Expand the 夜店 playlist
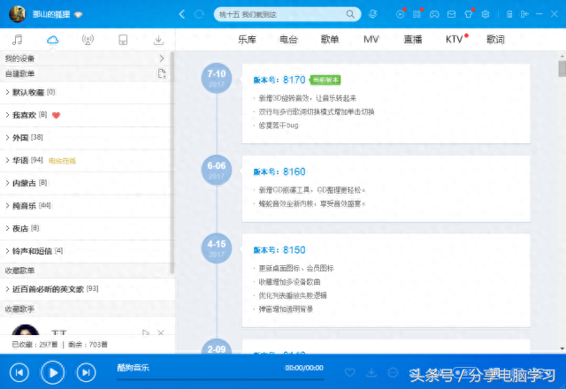 tap(7, 228)
